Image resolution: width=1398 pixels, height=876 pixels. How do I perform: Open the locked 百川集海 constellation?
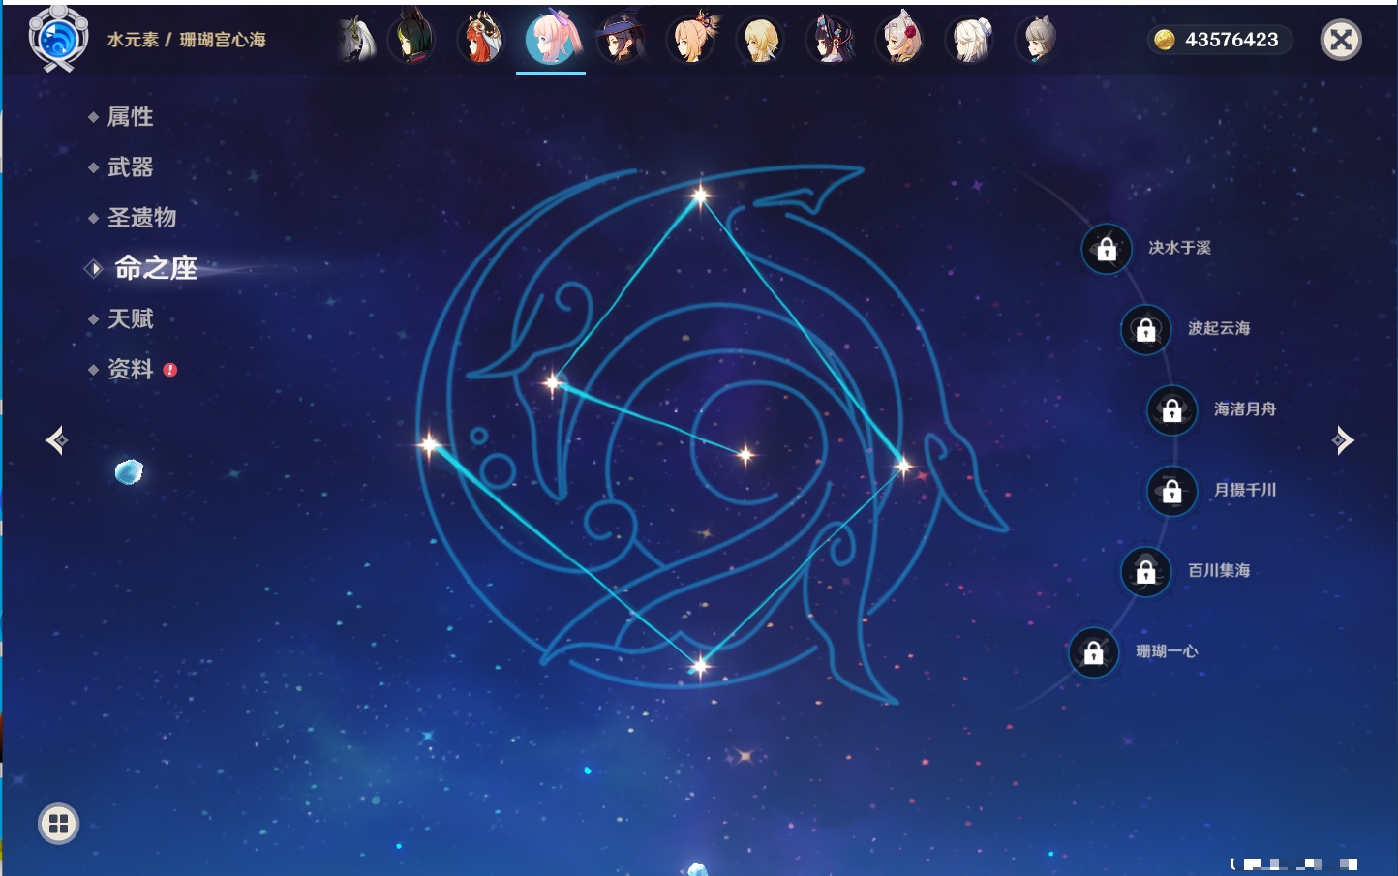1146,571
